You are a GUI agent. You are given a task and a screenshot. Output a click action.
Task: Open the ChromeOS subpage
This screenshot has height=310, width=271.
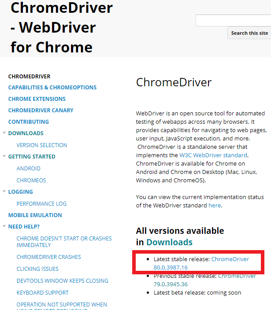31,180
